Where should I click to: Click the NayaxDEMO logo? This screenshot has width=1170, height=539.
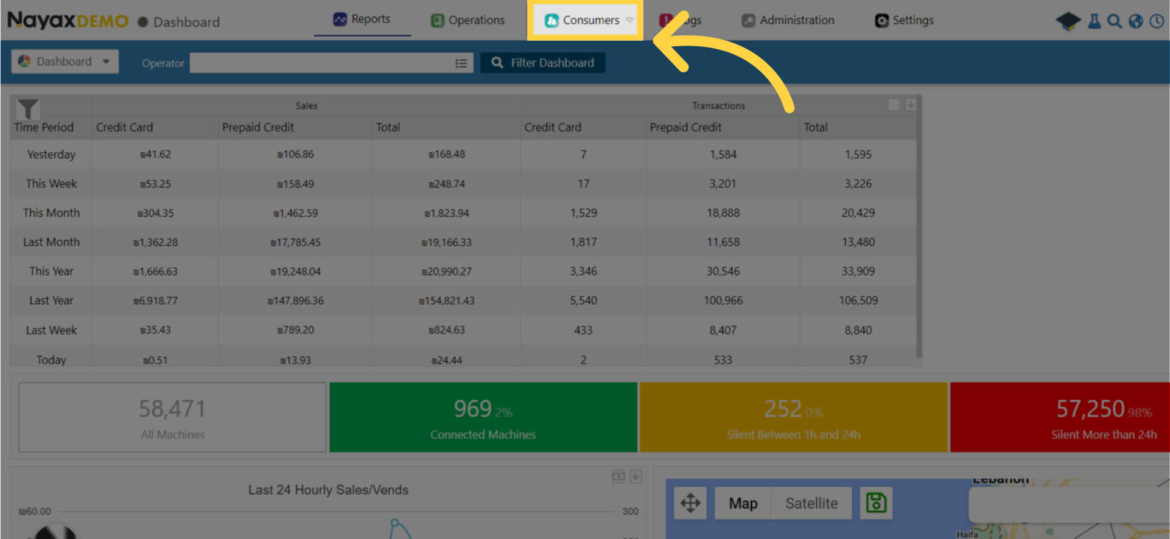pos(68,21)
